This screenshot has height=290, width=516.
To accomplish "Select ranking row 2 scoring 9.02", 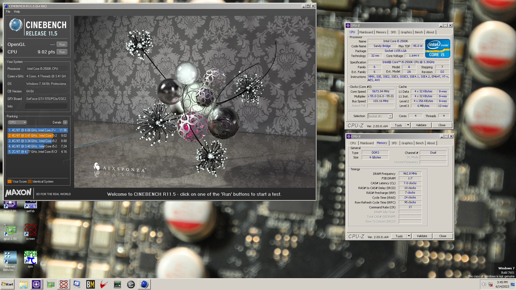I will [x=38, y=136].
